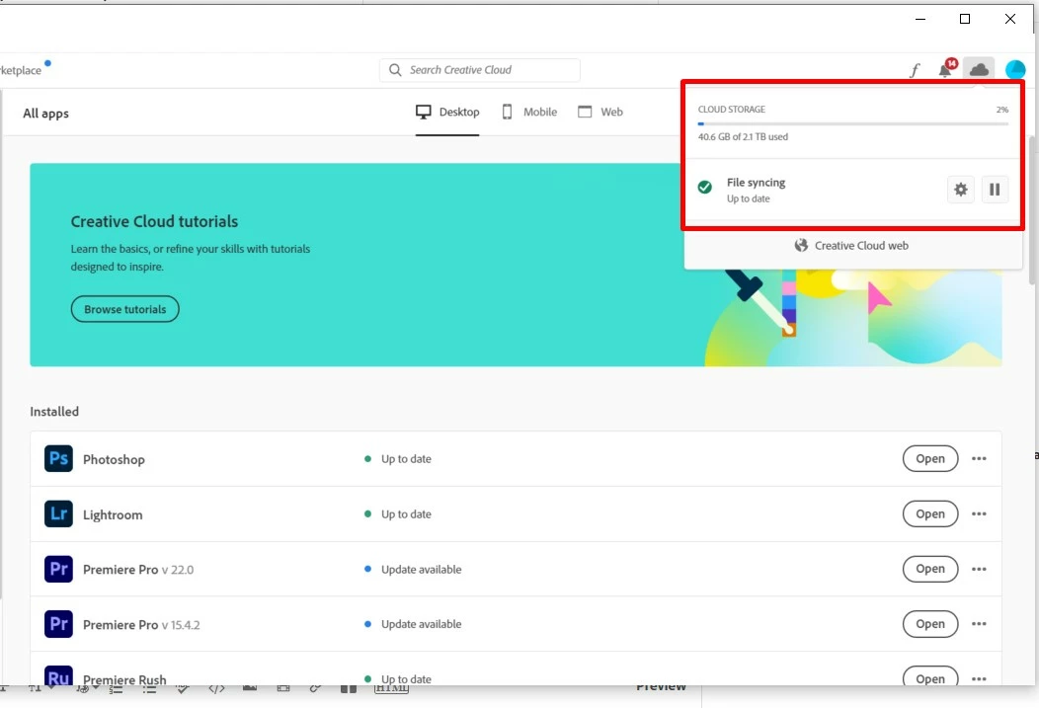Click the tutorials banner illustration

852,317
